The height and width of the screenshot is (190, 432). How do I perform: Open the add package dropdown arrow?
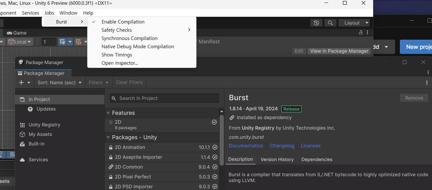pos(29,83)
